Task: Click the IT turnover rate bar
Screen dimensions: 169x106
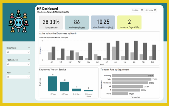Action: 126,90
